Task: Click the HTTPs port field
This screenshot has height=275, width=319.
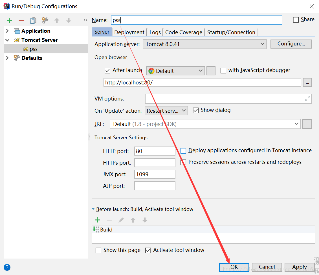Action: coord(155,163)
